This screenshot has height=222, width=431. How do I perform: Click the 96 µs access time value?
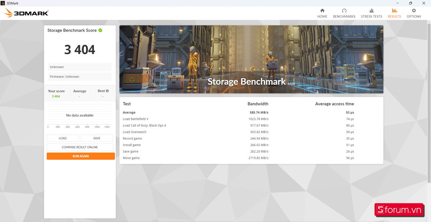350,158
